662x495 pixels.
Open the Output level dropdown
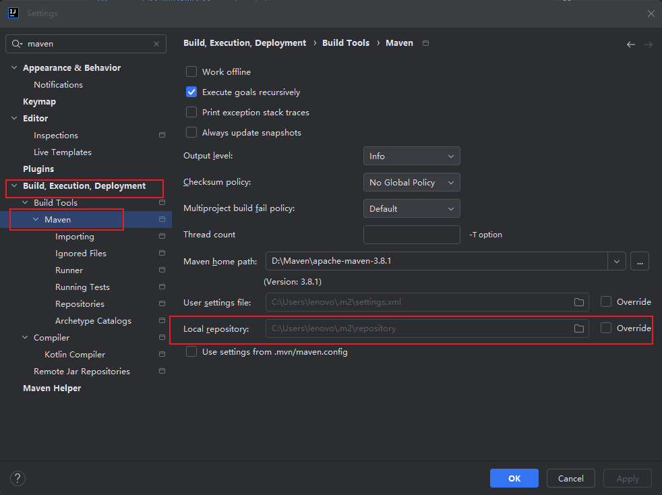[x=412, y=156]
